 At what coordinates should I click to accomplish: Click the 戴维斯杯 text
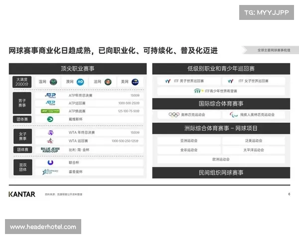pyautogui.click(x=76, y=119)
